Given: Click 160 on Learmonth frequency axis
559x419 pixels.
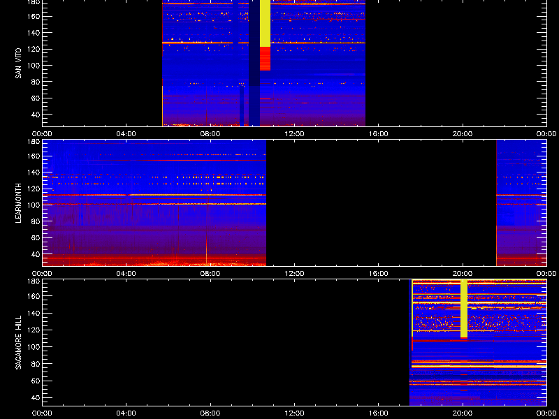Looking at the screenshot, I should point(34,156).
